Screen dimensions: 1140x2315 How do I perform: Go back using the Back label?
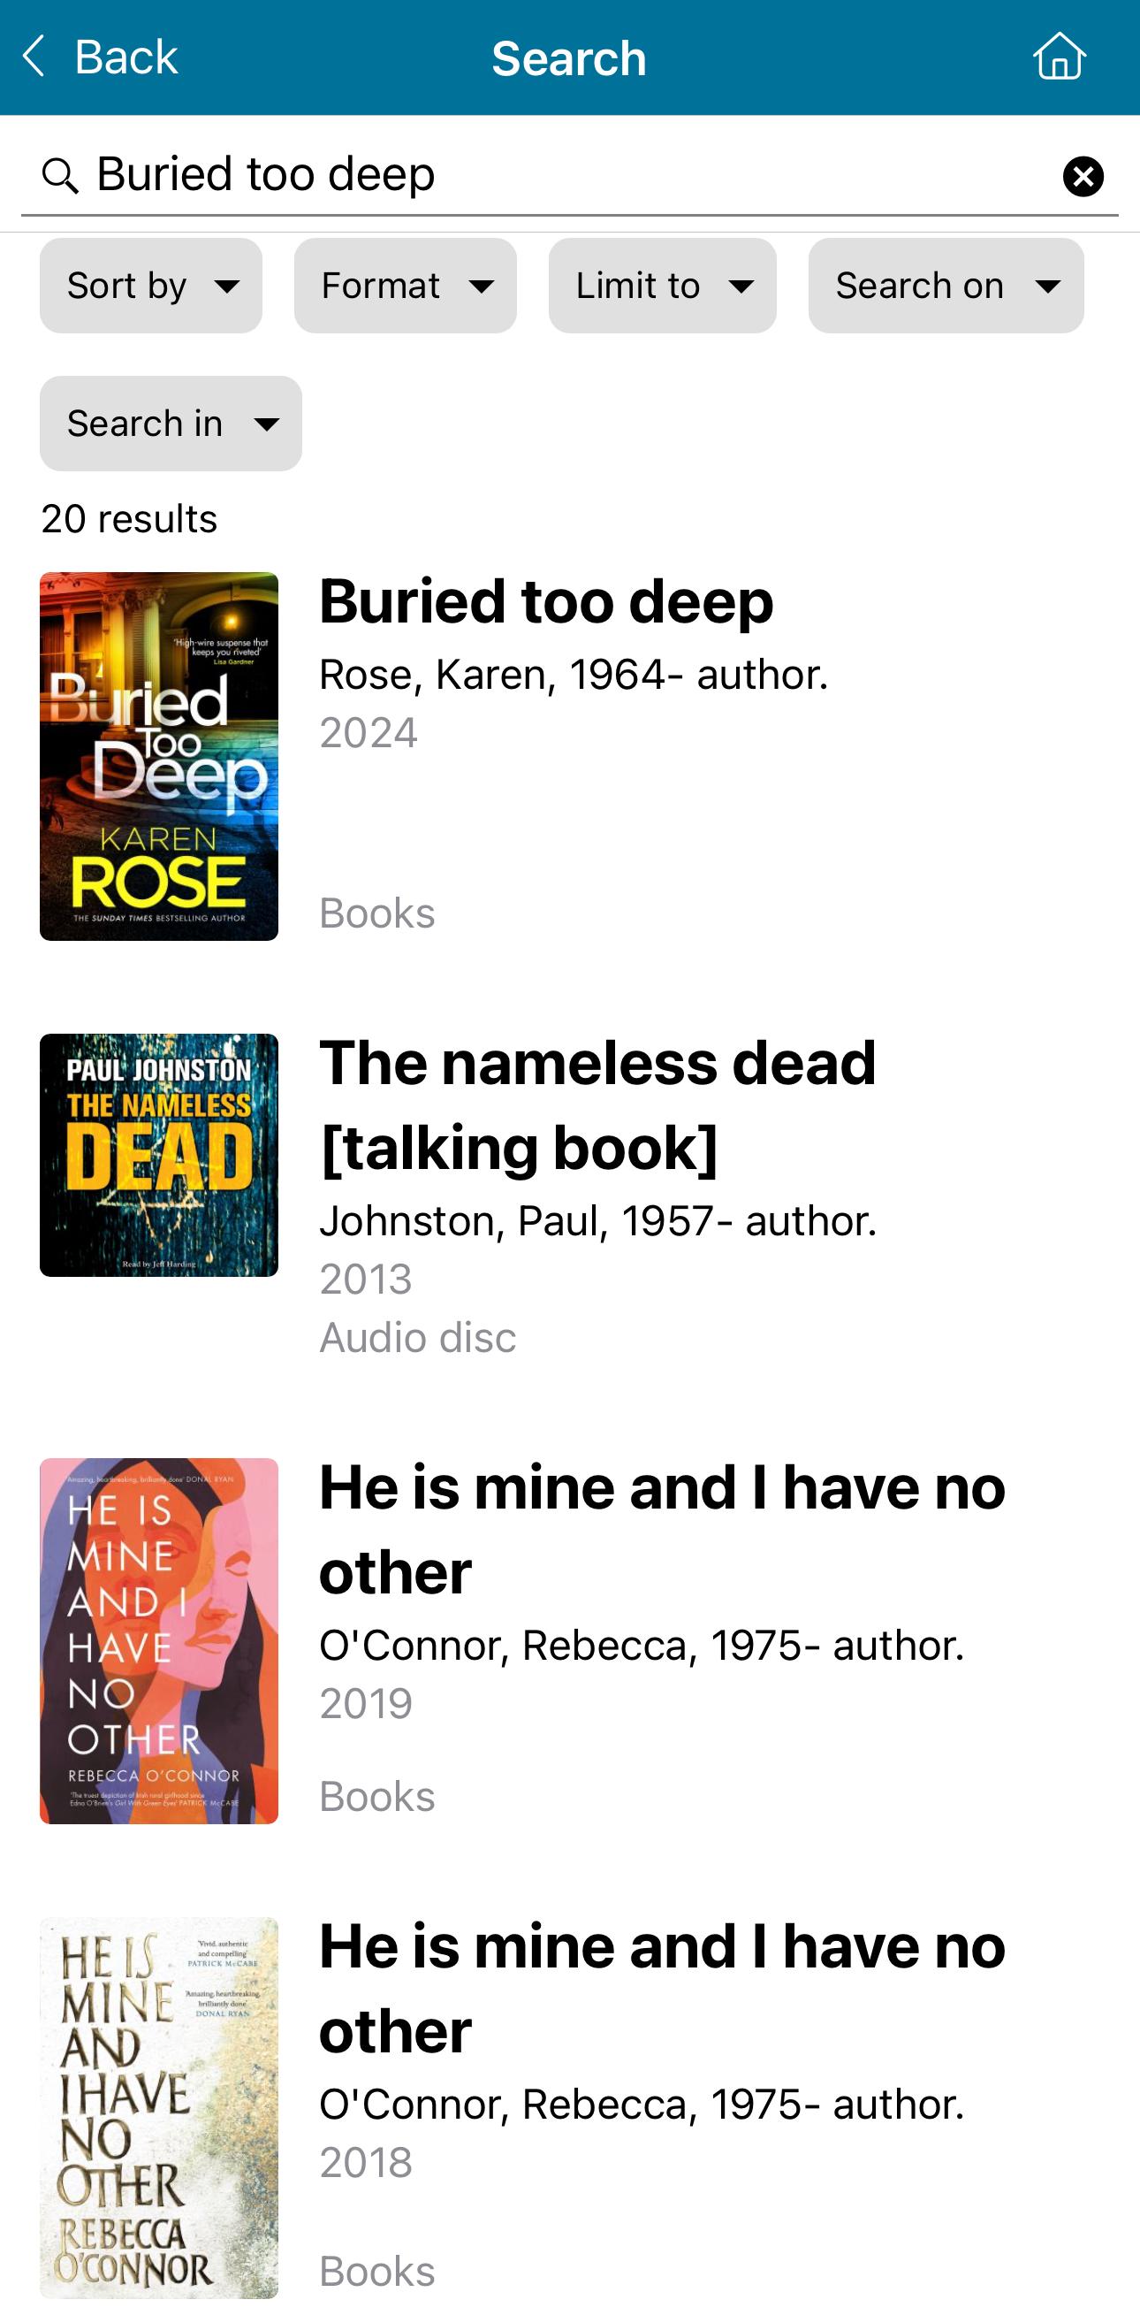click(x=125, y=57)
